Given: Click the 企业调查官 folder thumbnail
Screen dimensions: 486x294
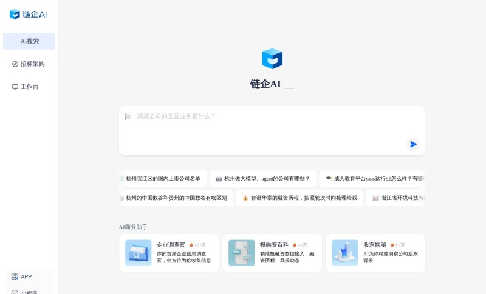Looking at the screenshot, I should pos(139,253).
